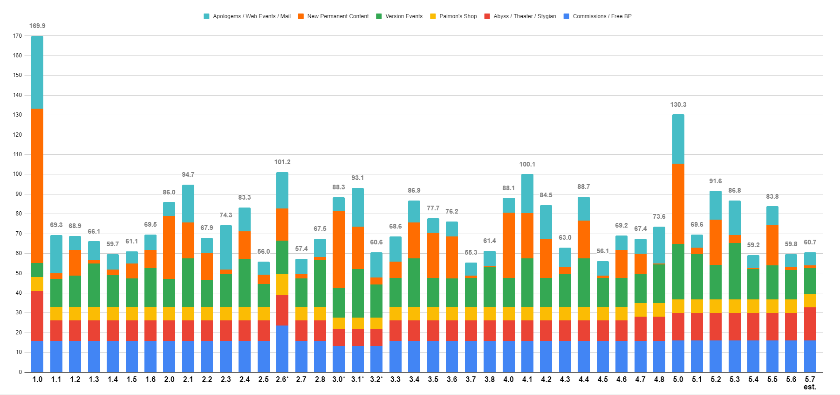Click the red segment of bar 1.0
The height and width of the screenshot is (395, 840).
37,316
